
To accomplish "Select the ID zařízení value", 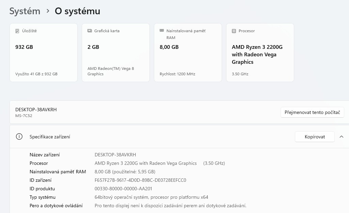I will pos(140,180).
